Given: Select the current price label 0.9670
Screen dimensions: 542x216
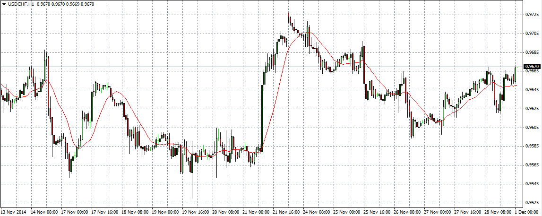Looking at the screenshot, I should pyautogui.click(x=532, y=67).
